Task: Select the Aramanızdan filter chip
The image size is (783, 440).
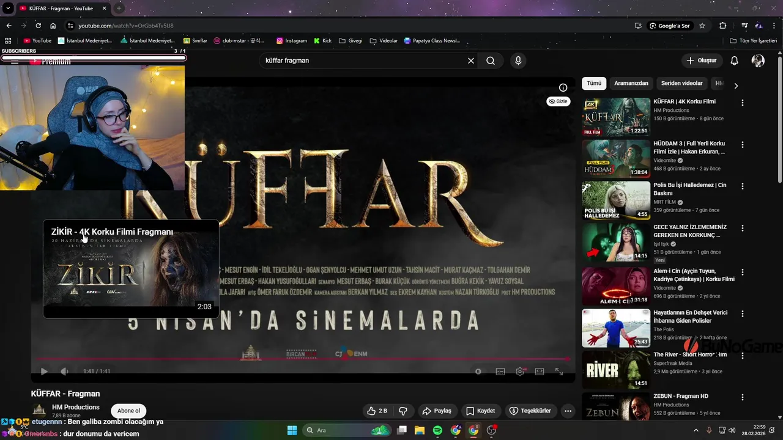Action: pos(631,83)
